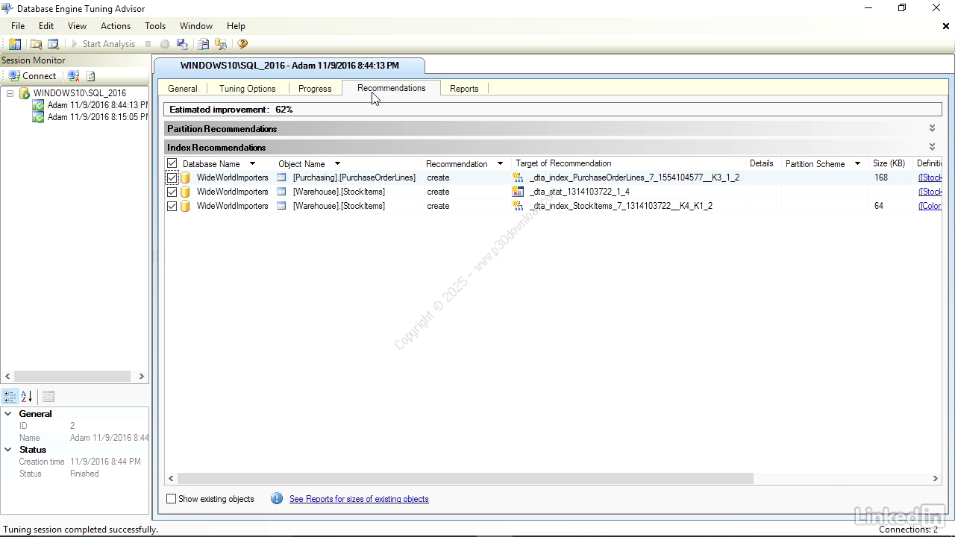Click the Stop Analysis square icon
Viewport: 955px width, 537px height.
[x=148, y=44]
